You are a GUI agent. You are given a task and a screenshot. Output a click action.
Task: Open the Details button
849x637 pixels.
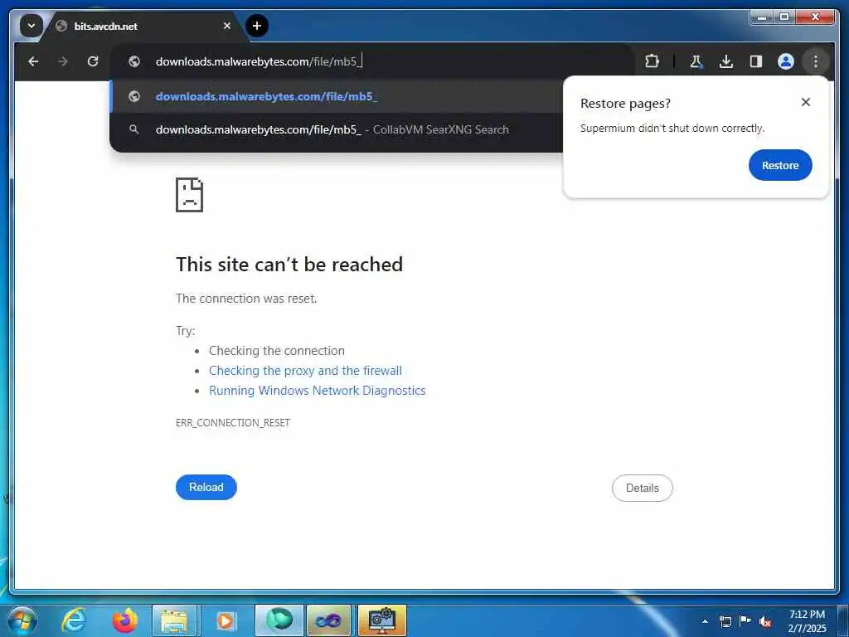point(643,488)
